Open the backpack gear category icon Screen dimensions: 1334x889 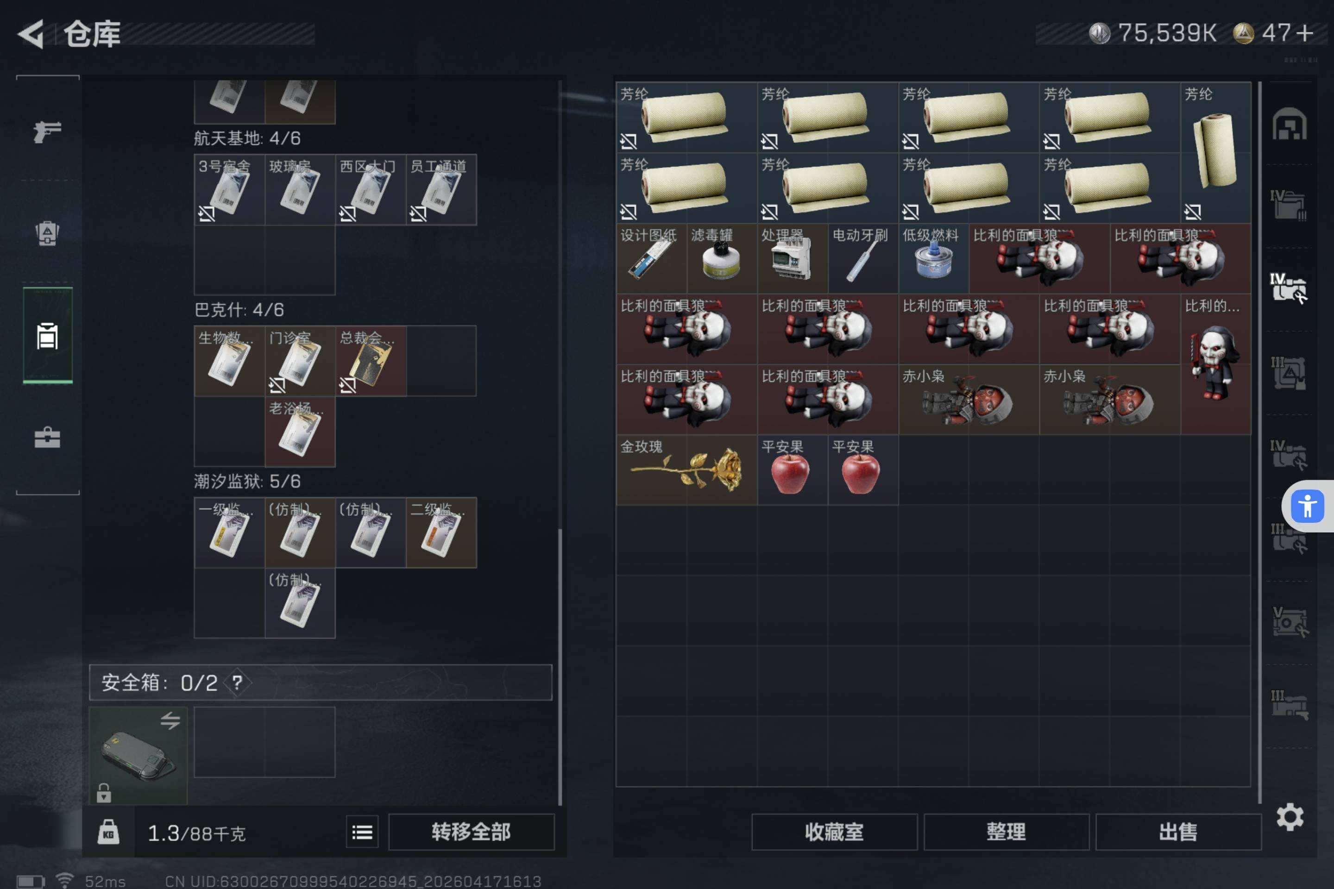point(47,233)
